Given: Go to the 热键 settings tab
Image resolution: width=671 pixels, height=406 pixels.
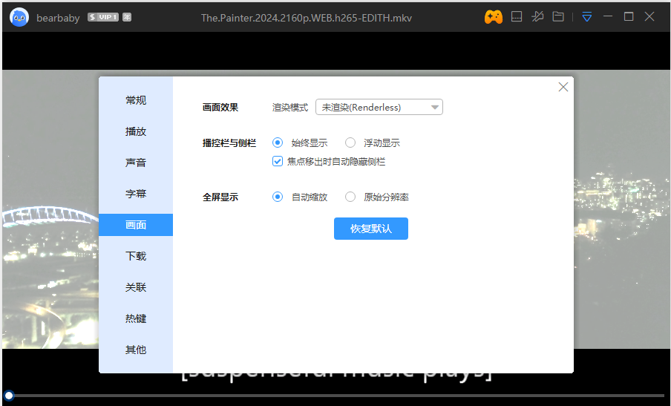Looking at the screenshot, I should [136, 318].
